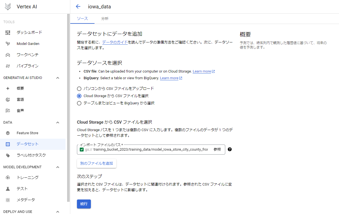Viewport: 339px width, 214px height.
Task: Collapse the GENERATIVE AI STUDIO section
Action: (58, 78)
